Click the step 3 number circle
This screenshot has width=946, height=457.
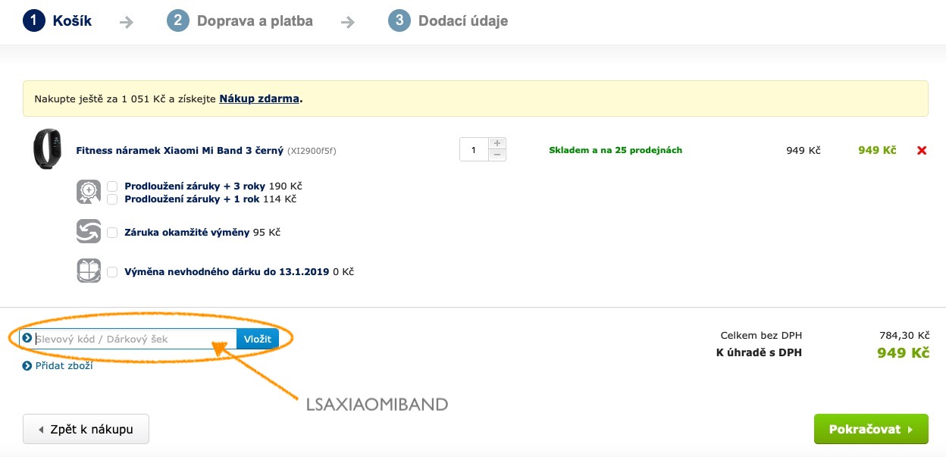point(399,20)
